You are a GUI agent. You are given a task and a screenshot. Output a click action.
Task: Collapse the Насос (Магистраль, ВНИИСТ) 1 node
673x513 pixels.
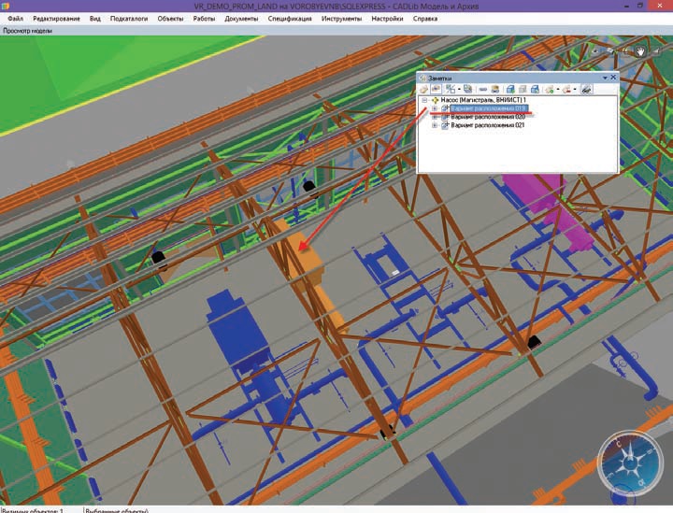point(424,100)
